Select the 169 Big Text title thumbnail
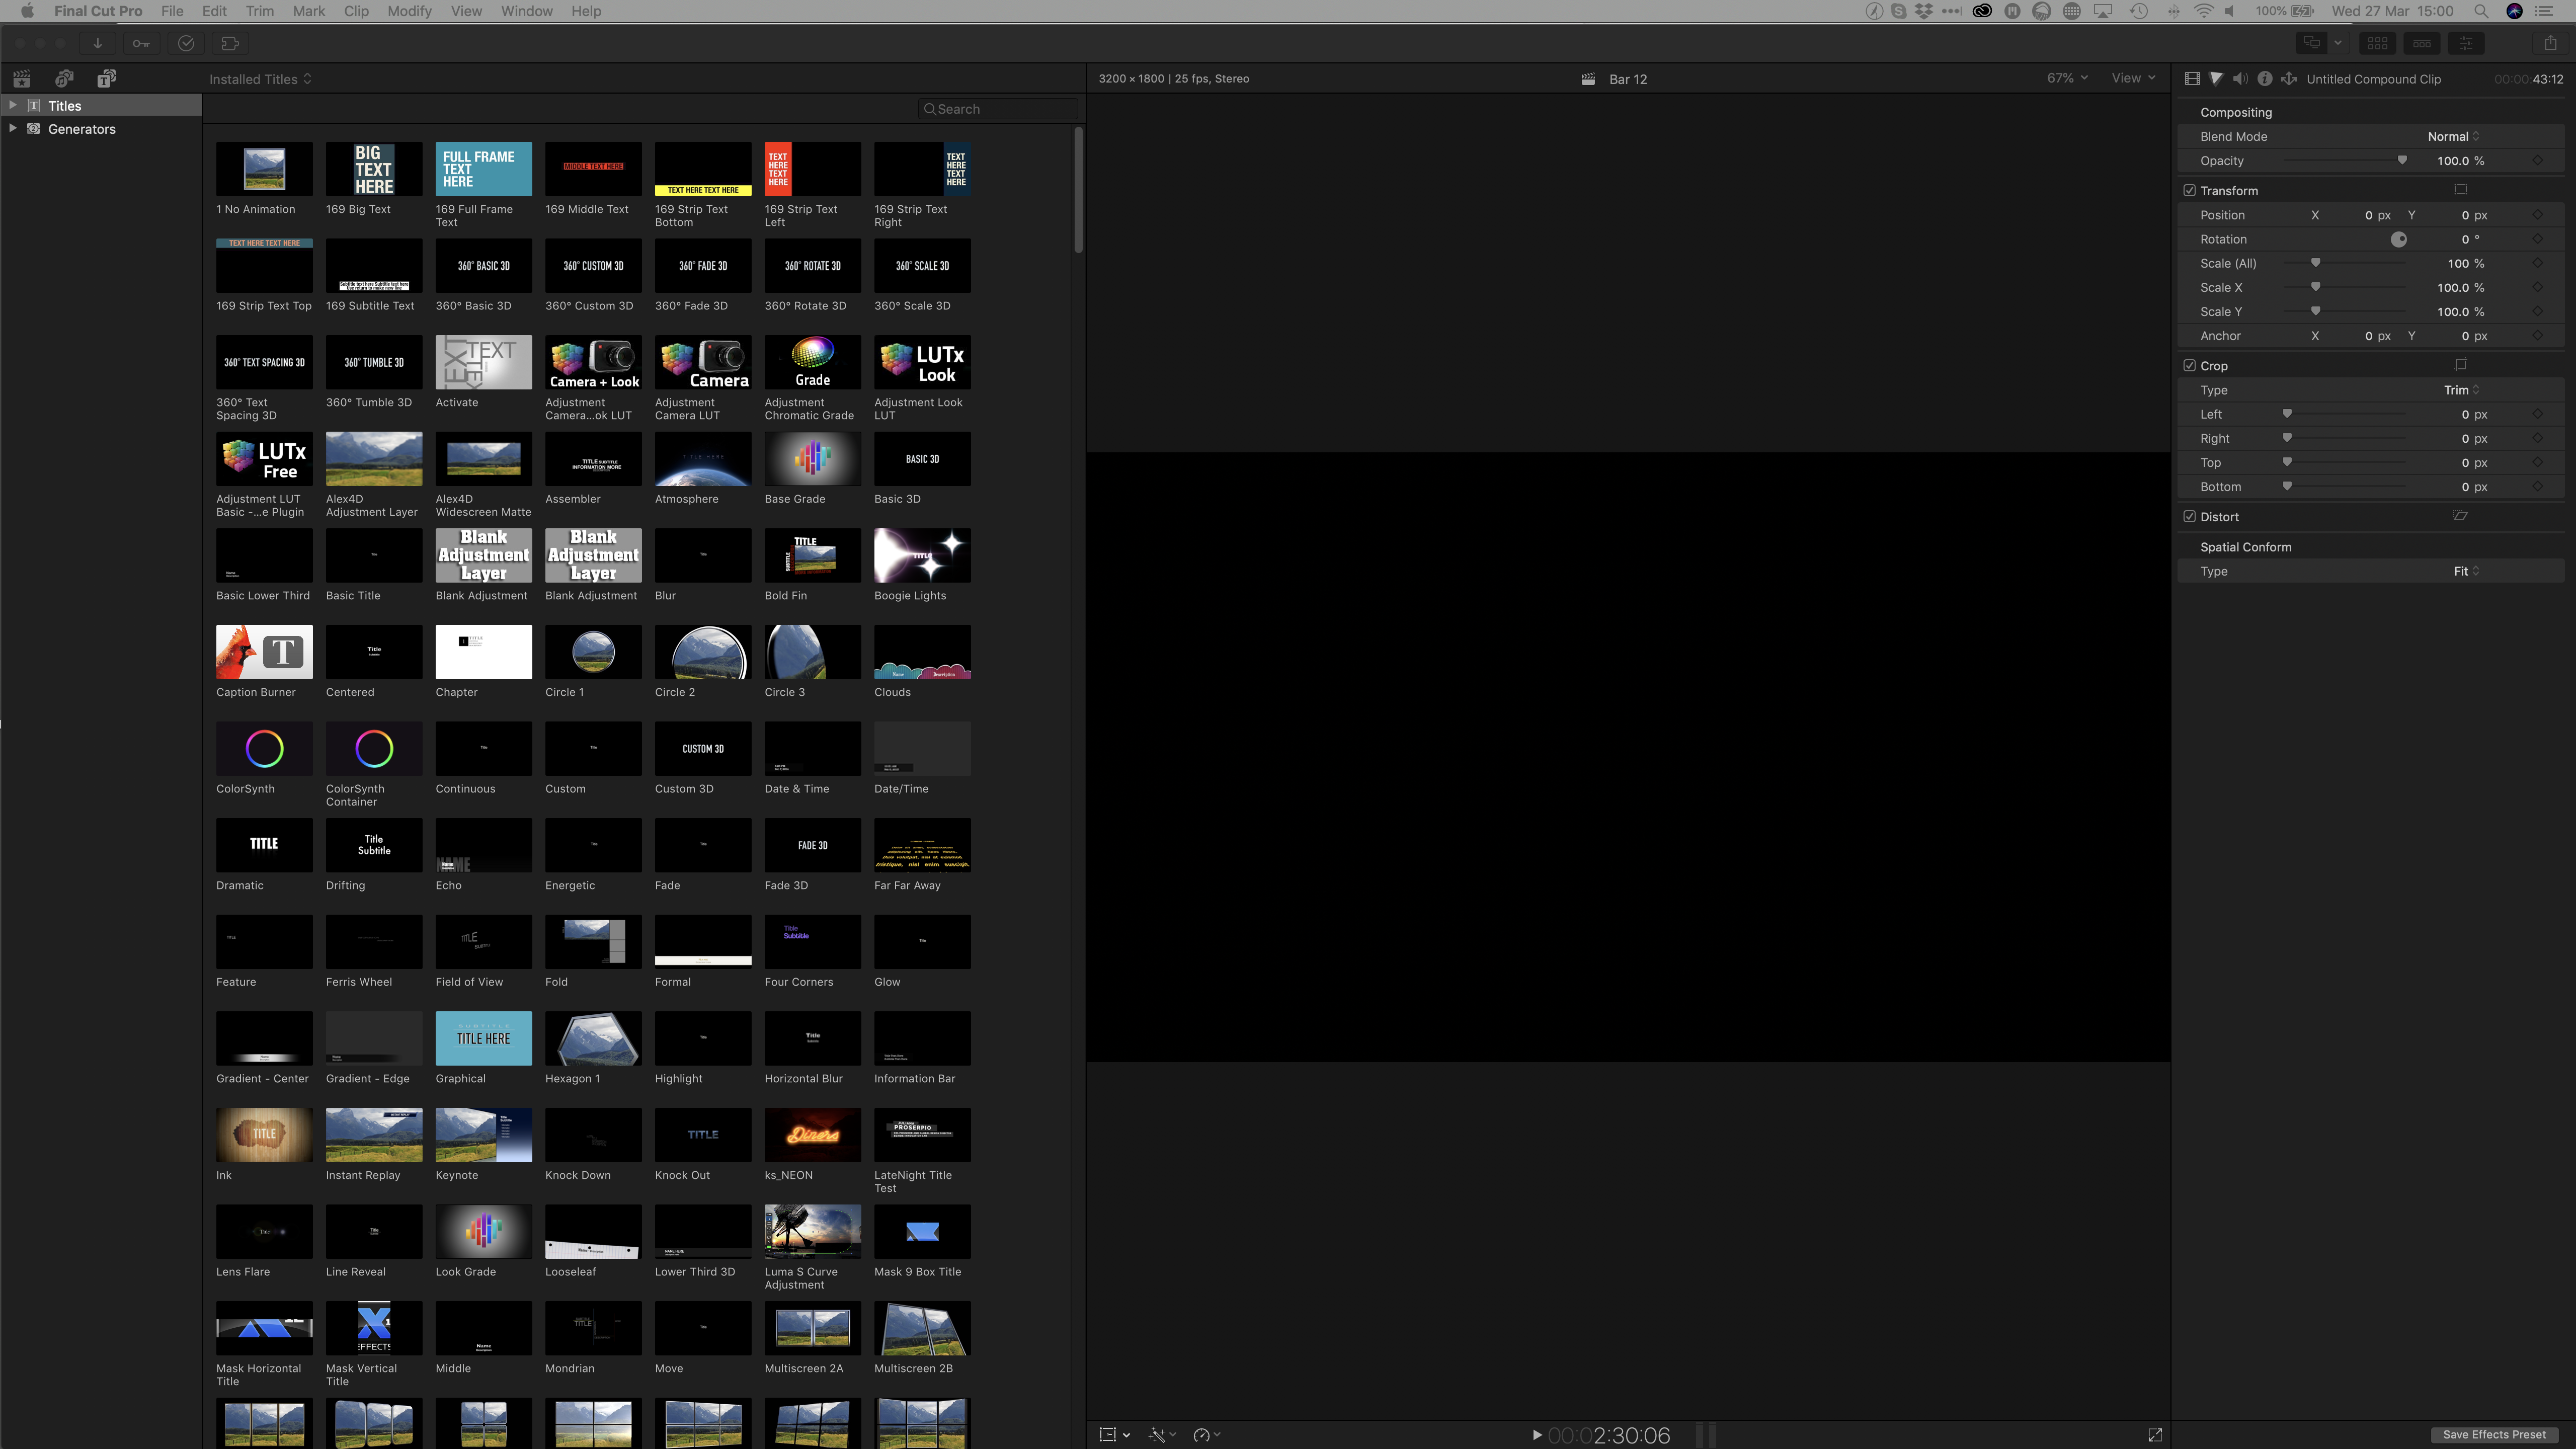 (373, 170)
